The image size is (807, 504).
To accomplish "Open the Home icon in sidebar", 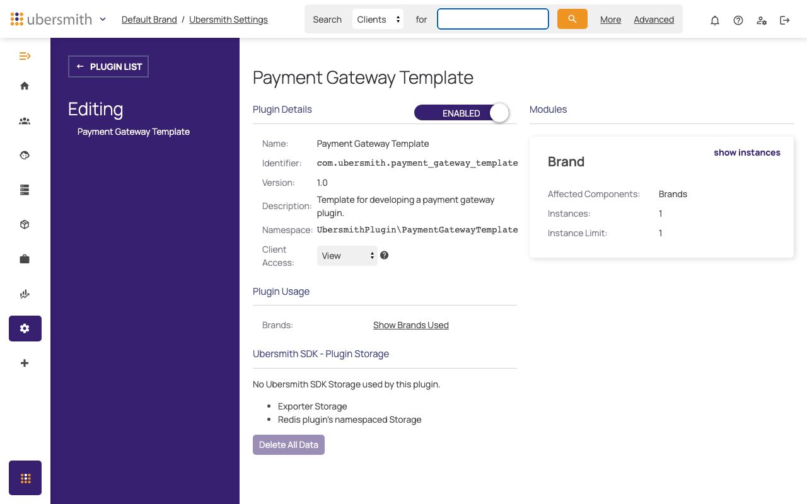I will tap(25, 86).
